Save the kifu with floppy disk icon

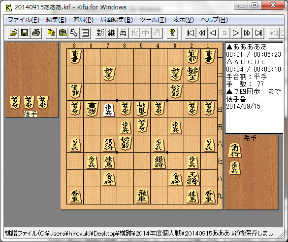coord(25,33)
